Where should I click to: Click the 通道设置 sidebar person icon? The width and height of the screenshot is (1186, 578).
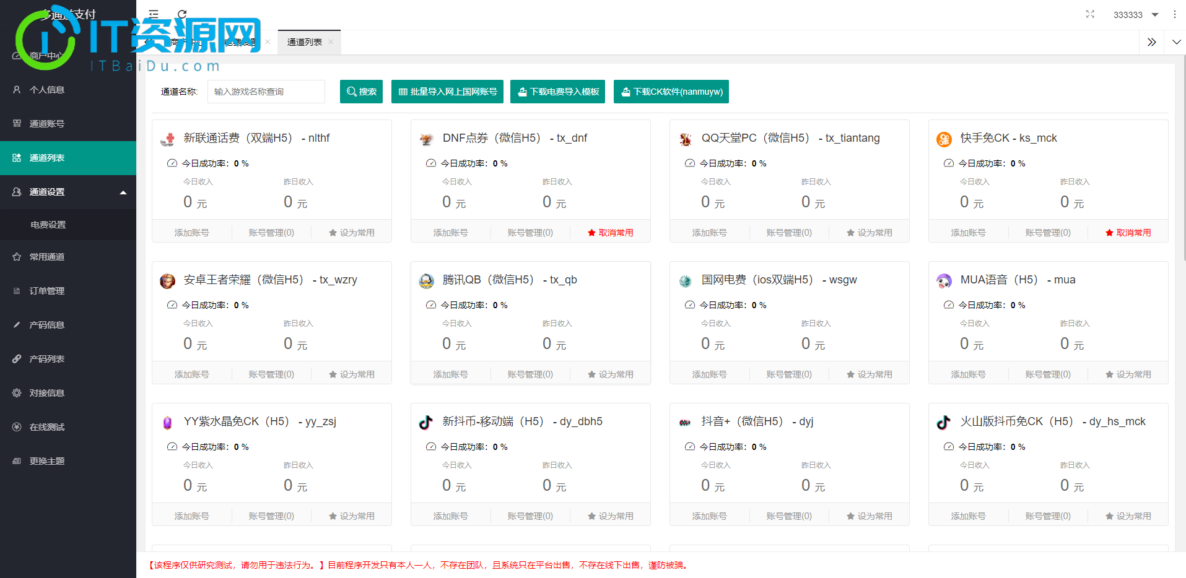coord(17,192)
